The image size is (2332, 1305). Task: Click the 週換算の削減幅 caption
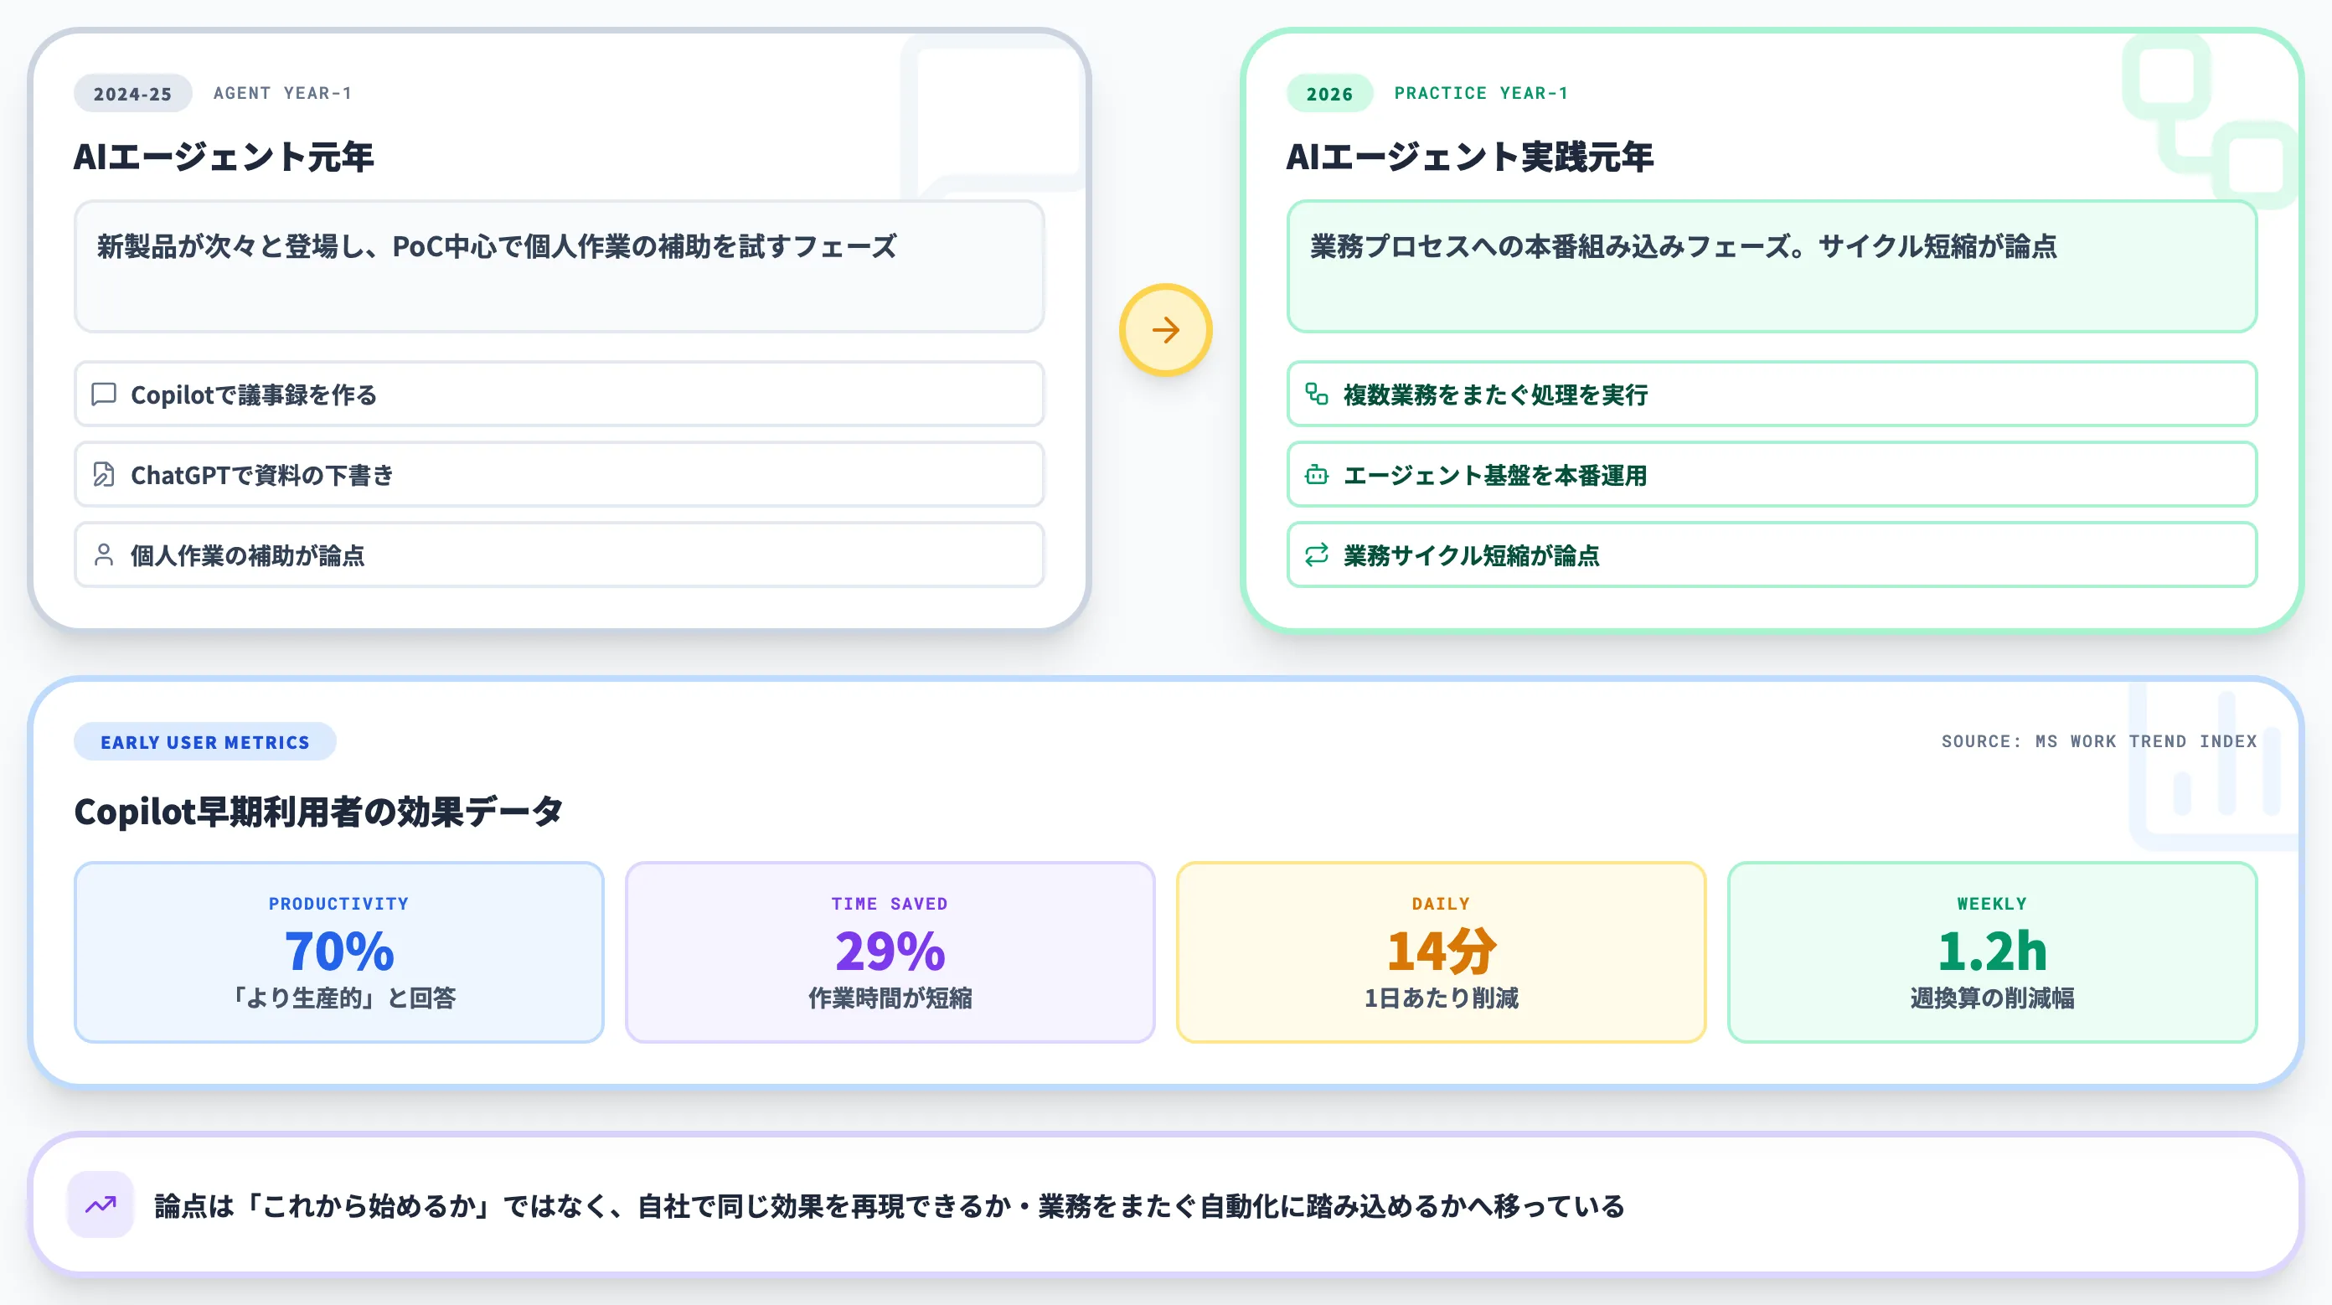point(1992,998)
